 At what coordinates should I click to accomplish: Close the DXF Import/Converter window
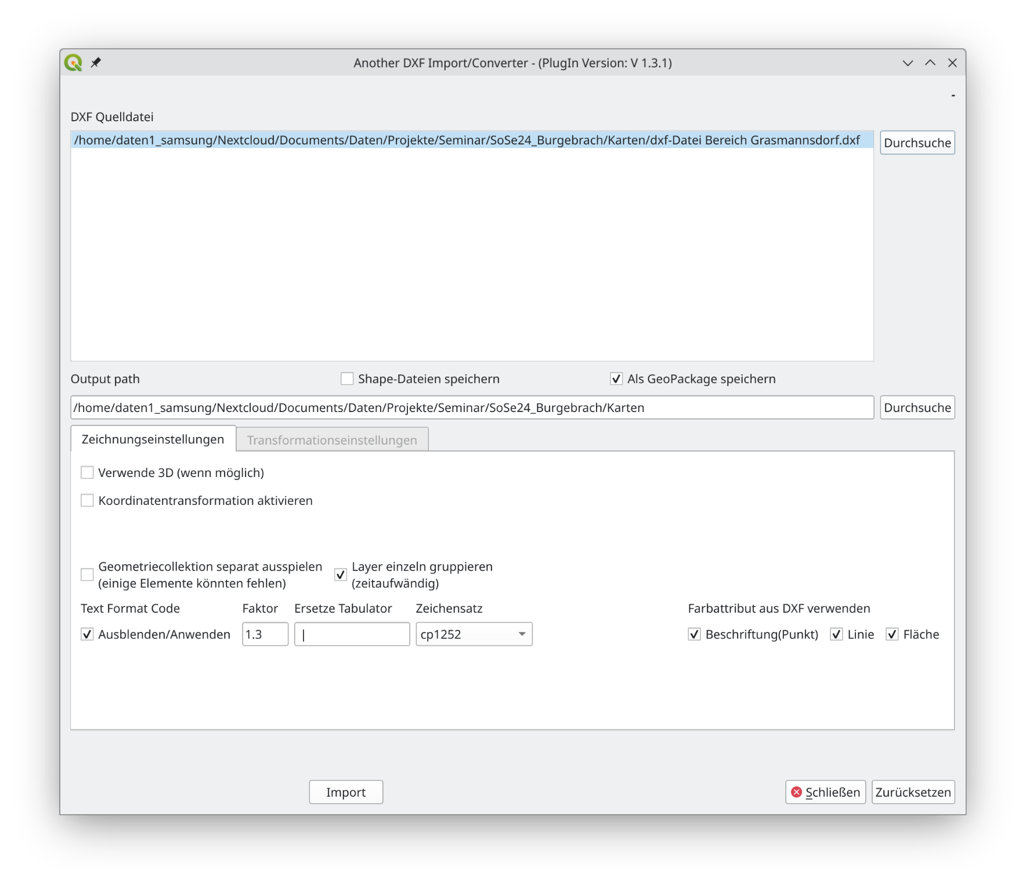point(952,63)
